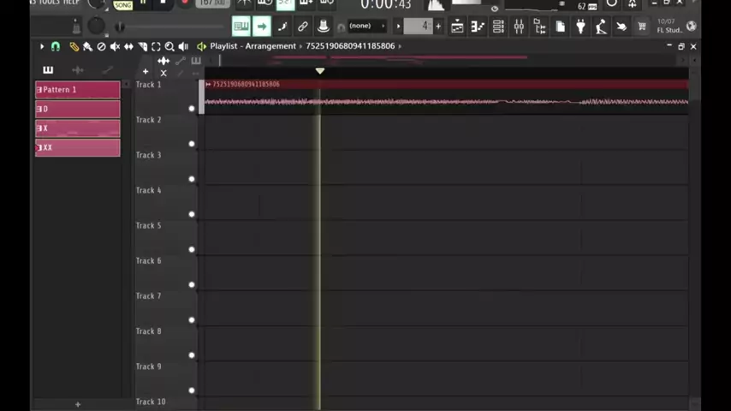Viewport: 731px width, 411px height.
Task: Expand the arrangement name breadcrumb arrow
Action: point(400,46)
